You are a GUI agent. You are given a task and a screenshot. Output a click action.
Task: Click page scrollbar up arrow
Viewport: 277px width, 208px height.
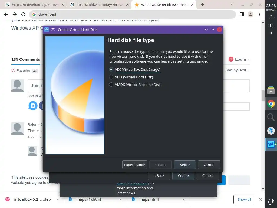pyautogui.click(x=263, y=22)
